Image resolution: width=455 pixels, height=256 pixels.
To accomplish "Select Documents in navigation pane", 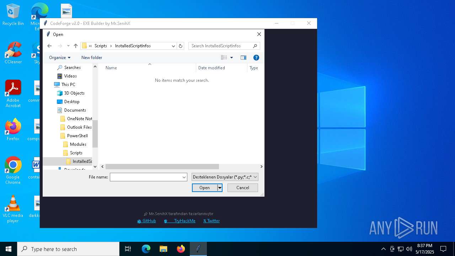I will click(75, 110).
